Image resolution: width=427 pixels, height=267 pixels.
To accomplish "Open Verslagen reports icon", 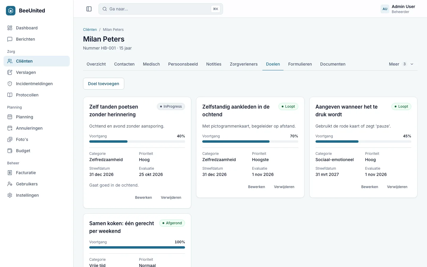I will (x=10, y=72).
